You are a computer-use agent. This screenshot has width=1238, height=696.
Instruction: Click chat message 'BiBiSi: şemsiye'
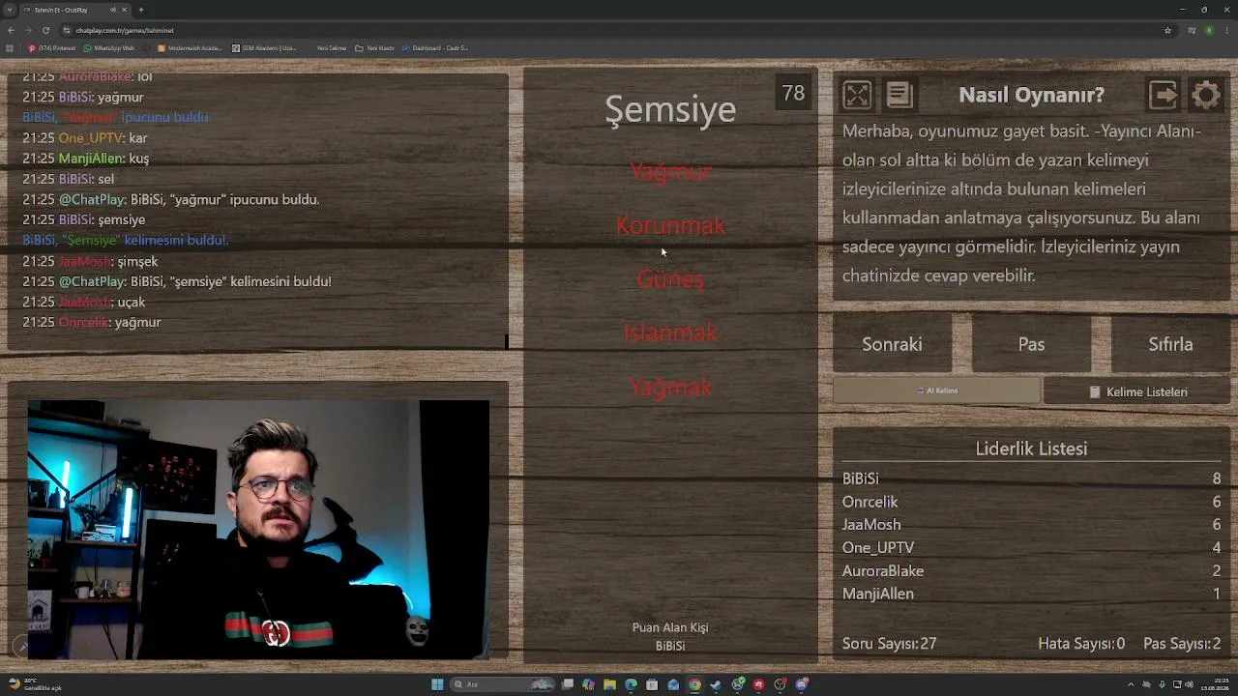tap(83, 219)
